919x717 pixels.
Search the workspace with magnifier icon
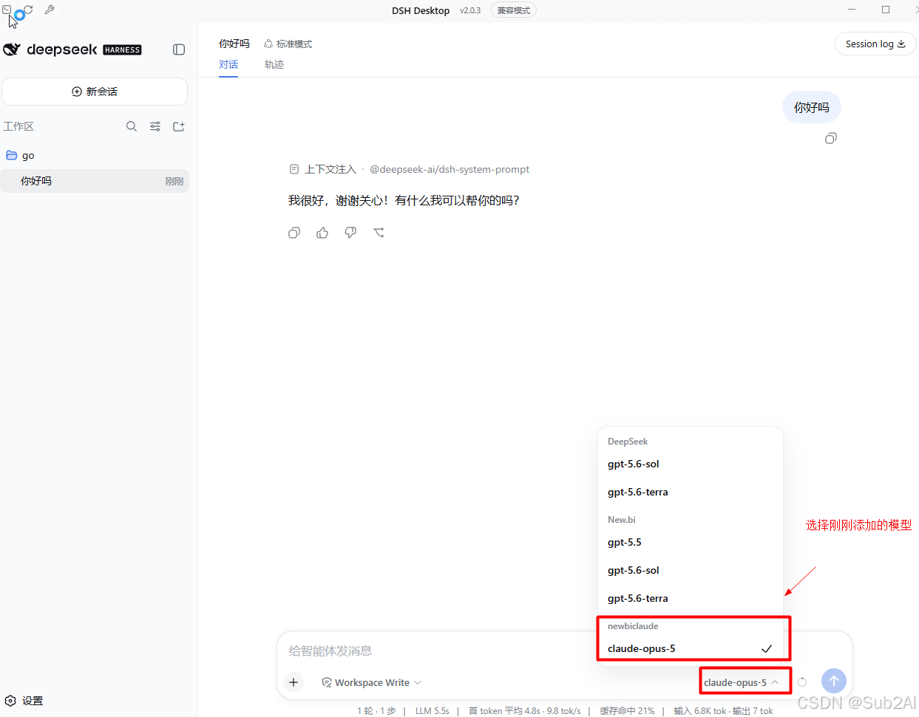pyautogui.click(x=132, y=126)
